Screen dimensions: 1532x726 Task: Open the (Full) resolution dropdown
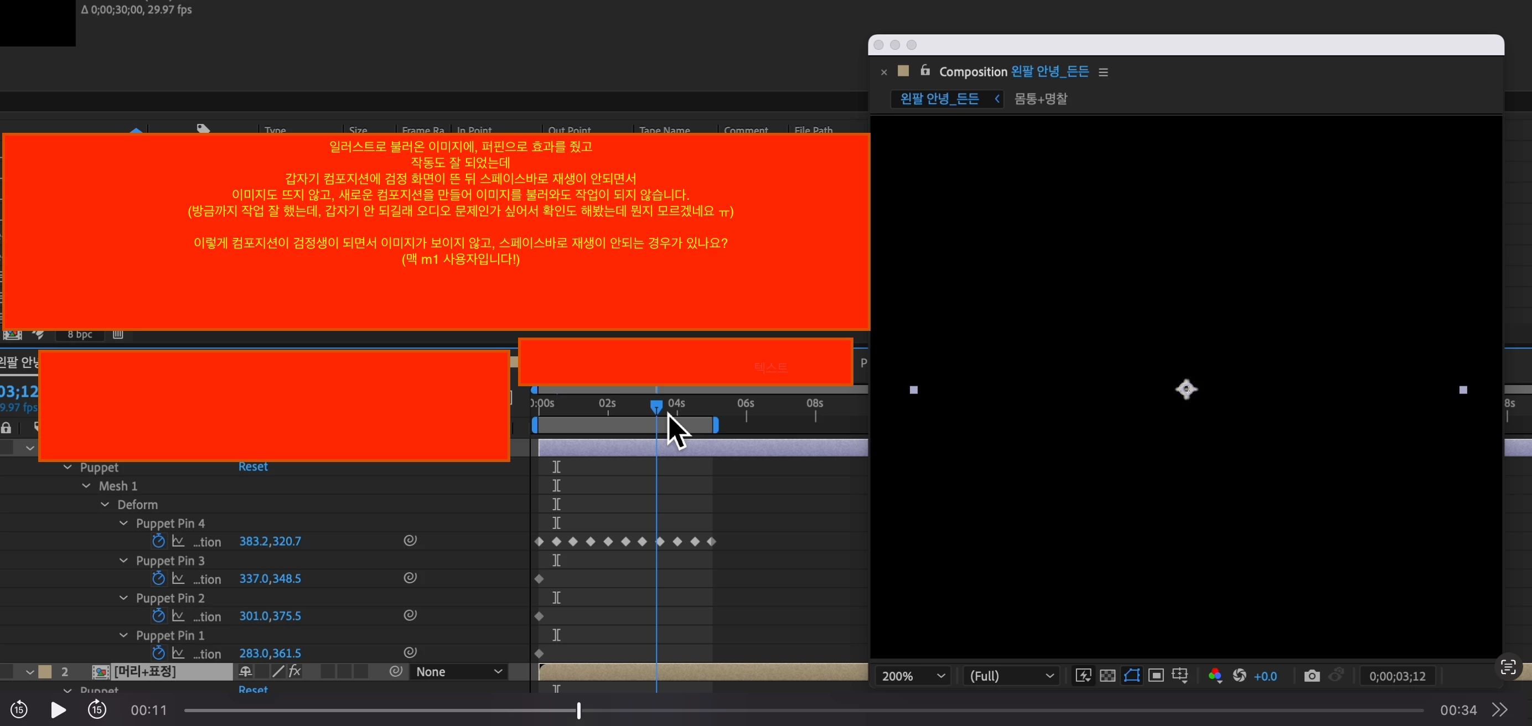pyautogui.click(x=1011, y=676)
